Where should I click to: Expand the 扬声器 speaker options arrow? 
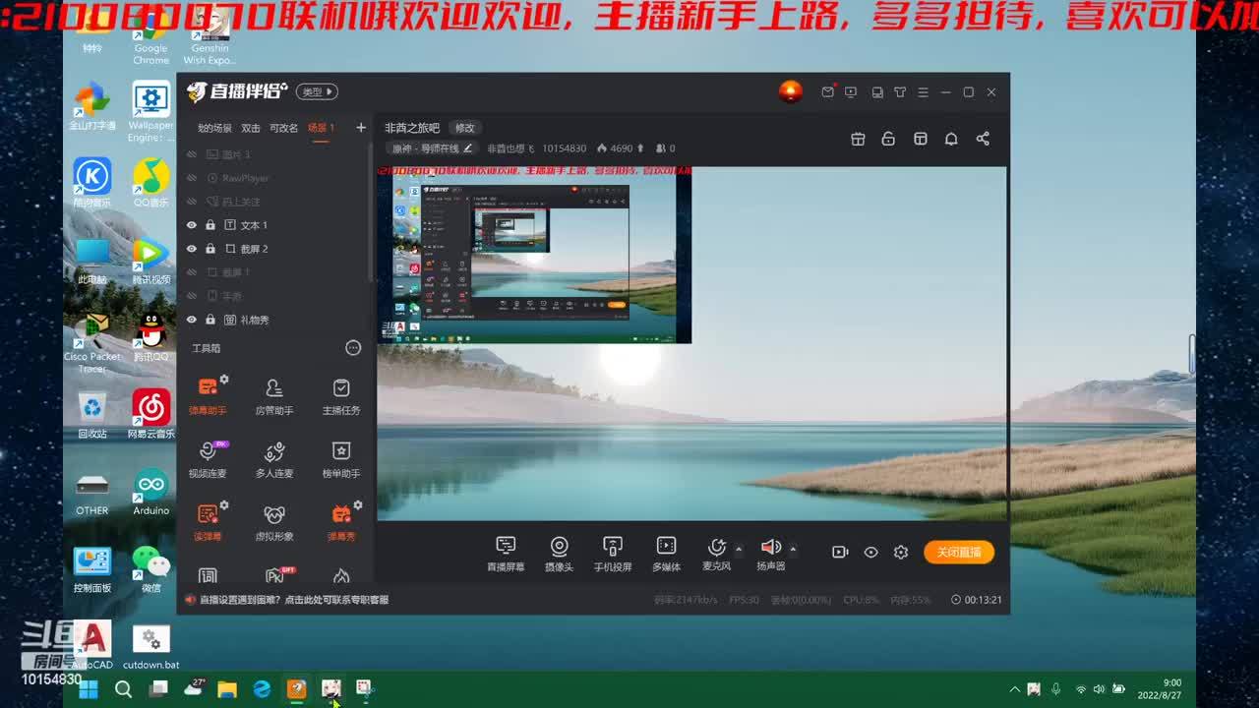coord(793,549)
